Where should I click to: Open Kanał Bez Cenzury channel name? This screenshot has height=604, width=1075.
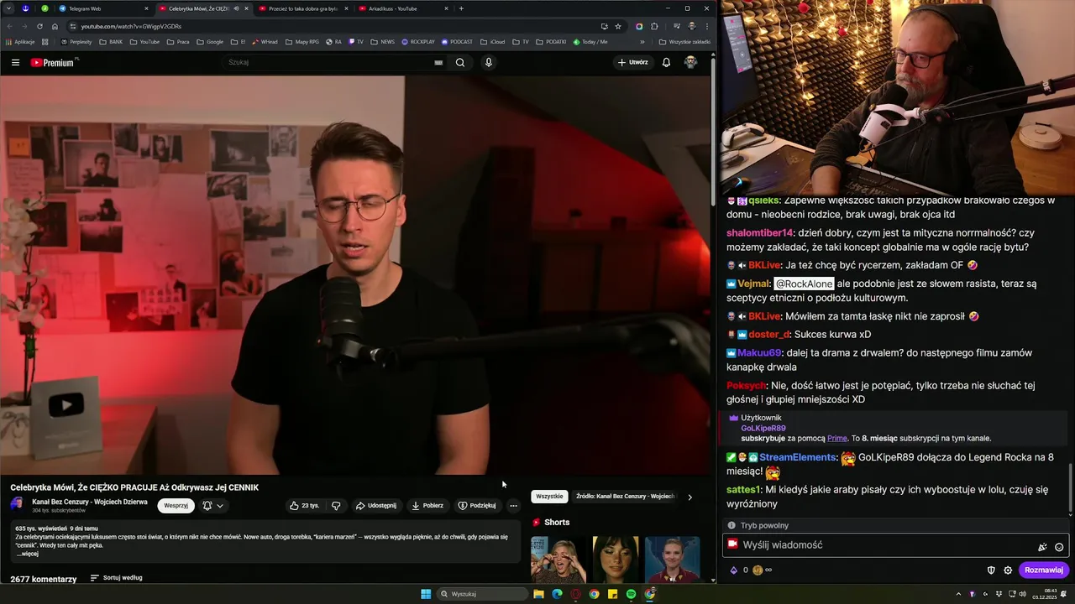click(x=90, y=502)
